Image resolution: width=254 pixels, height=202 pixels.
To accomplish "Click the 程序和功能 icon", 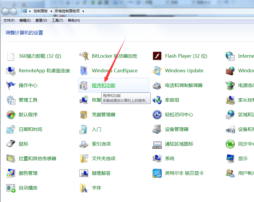I will [x=84, y=85].
